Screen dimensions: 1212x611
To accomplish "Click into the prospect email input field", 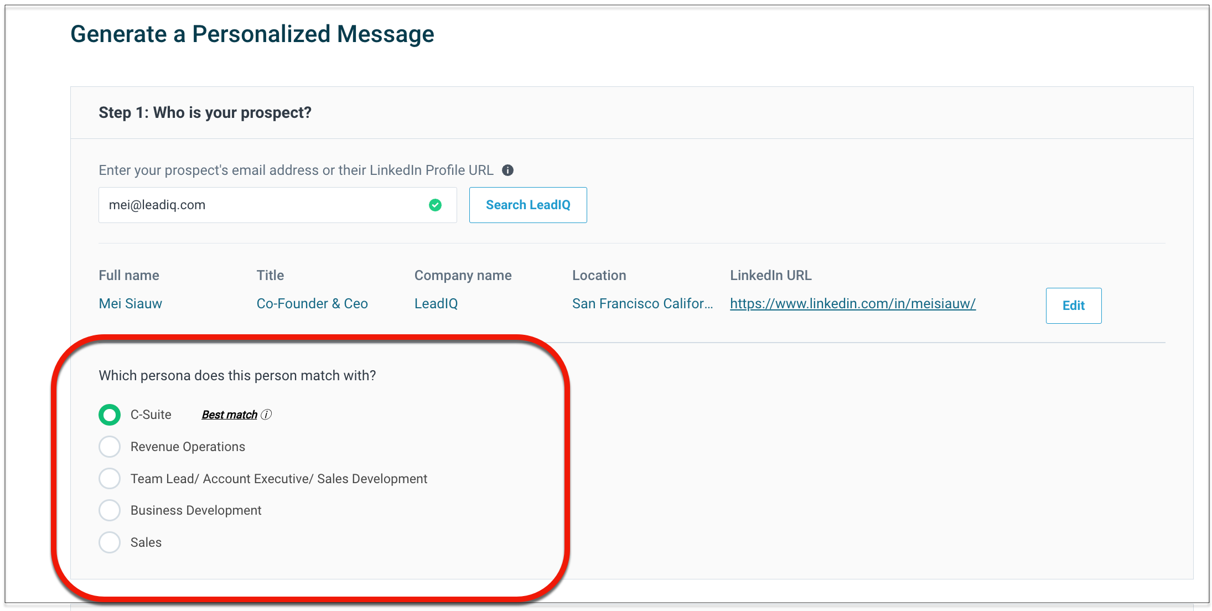I will (x=260, y=205).
